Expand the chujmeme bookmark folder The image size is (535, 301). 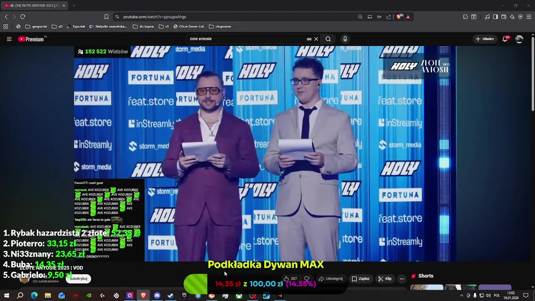click(x=220, y=26)
